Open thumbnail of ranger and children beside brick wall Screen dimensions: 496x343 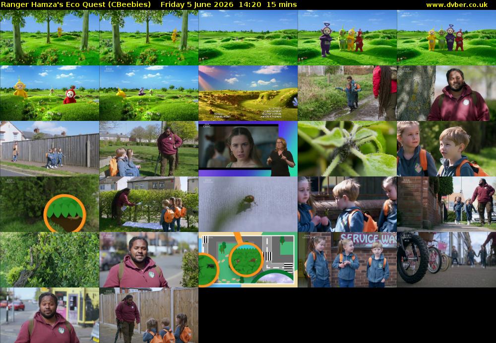point(446,205)
